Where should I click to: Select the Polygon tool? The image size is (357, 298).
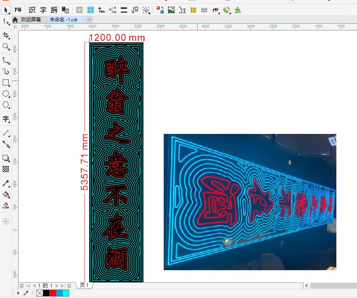pos(6,105)
